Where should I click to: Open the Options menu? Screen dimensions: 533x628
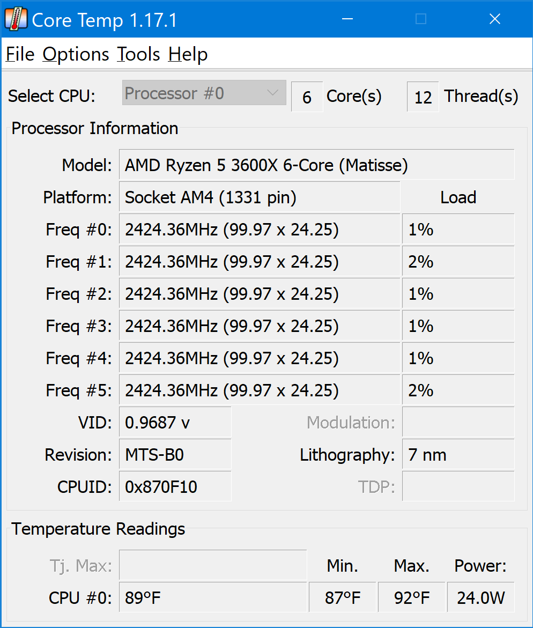tap(76, 54)
